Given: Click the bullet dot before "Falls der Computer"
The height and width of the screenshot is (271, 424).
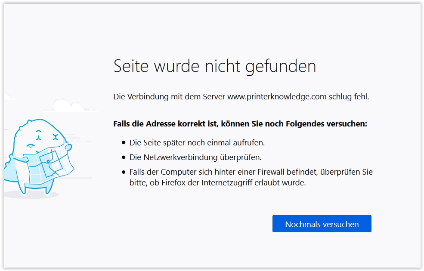Looking at the screenshot, I should (x=124, y=172).
